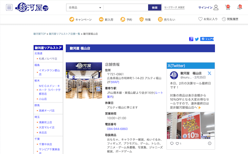Click the 北海道 region heading
248x154 pixels.
coord(39,53)
